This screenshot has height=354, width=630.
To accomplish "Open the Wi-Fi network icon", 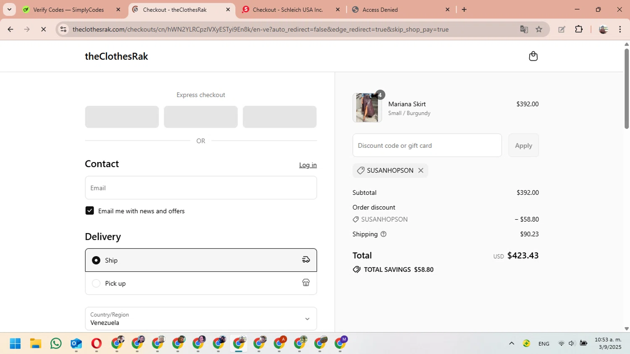I will 561,344.
